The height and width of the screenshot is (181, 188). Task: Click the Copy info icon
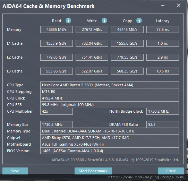point(139,20)
